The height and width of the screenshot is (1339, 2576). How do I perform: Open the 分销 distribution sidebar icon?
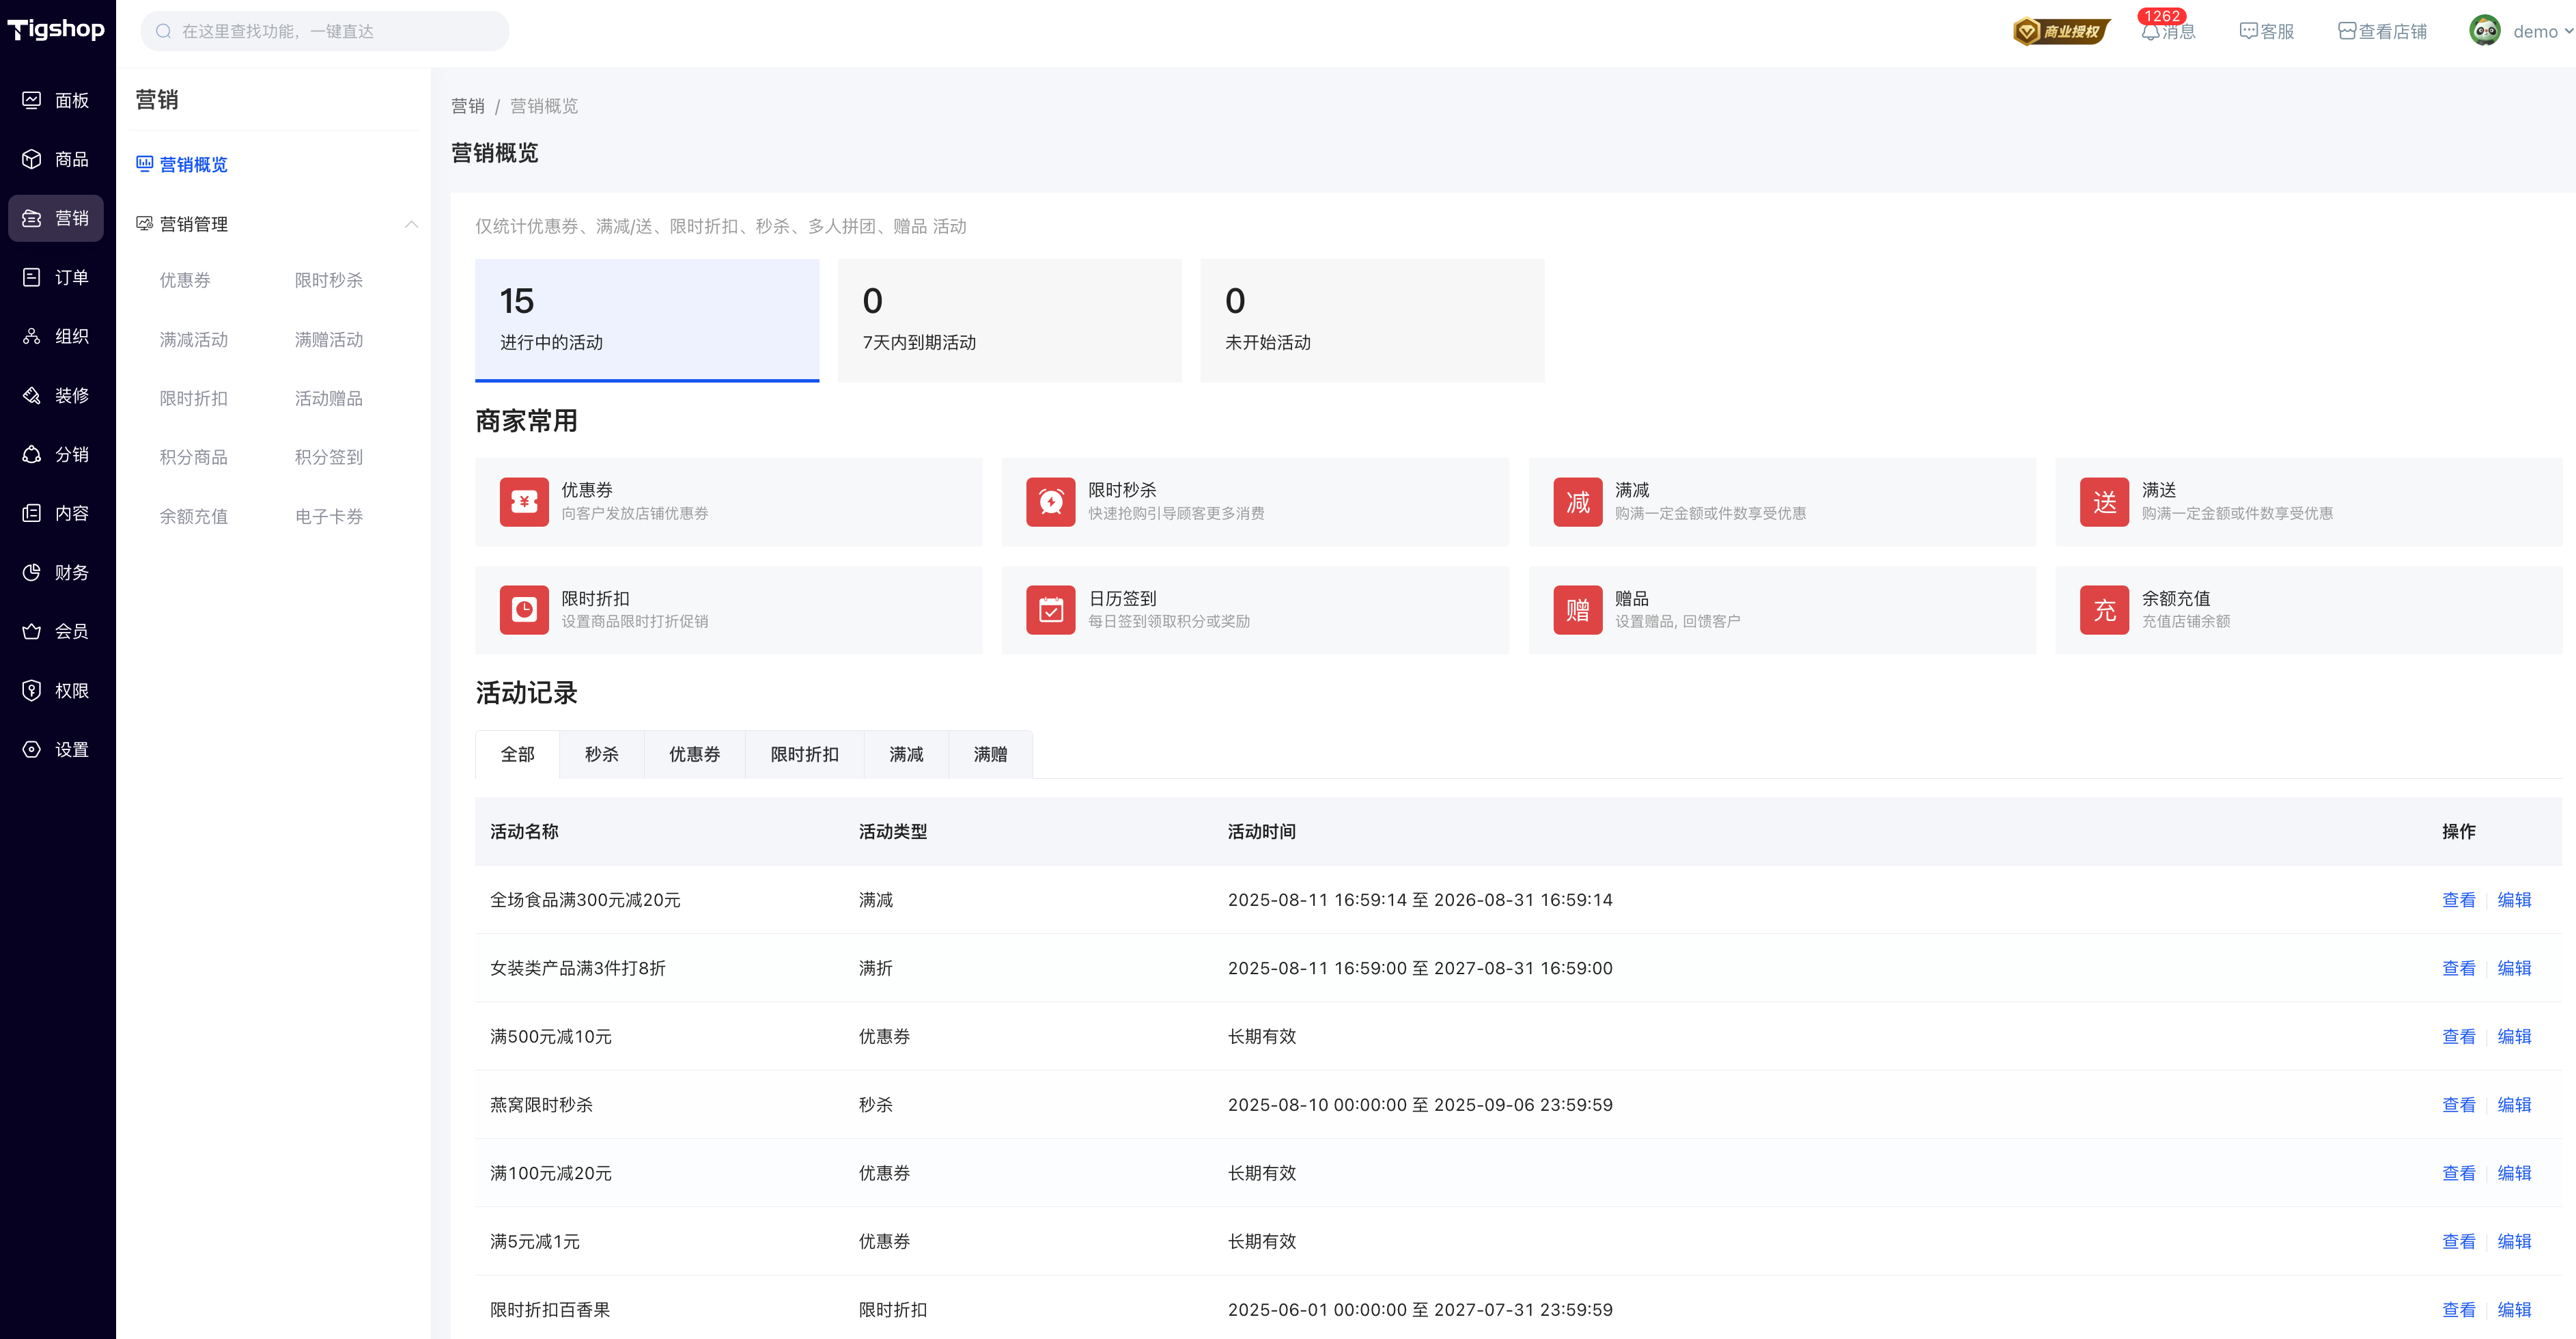coord(32,454)
